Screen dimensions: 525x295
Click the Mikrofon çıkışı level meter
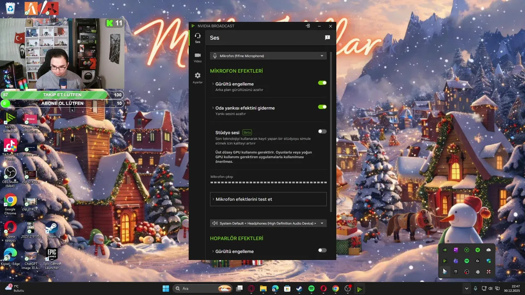coord(268,182)
